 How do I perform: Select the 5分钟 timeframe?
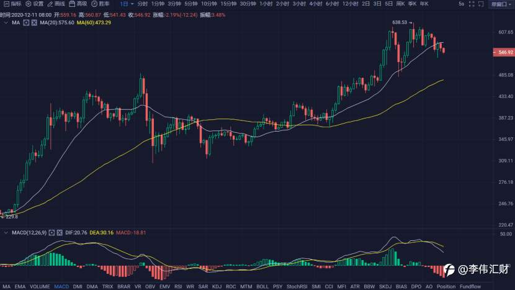coord(191,4)
